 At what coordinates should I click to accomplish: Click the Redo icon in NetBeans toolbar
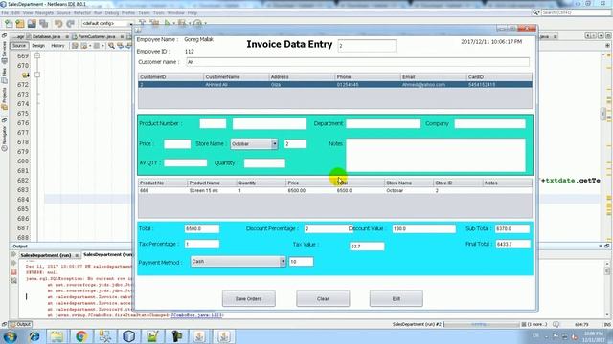70,24
